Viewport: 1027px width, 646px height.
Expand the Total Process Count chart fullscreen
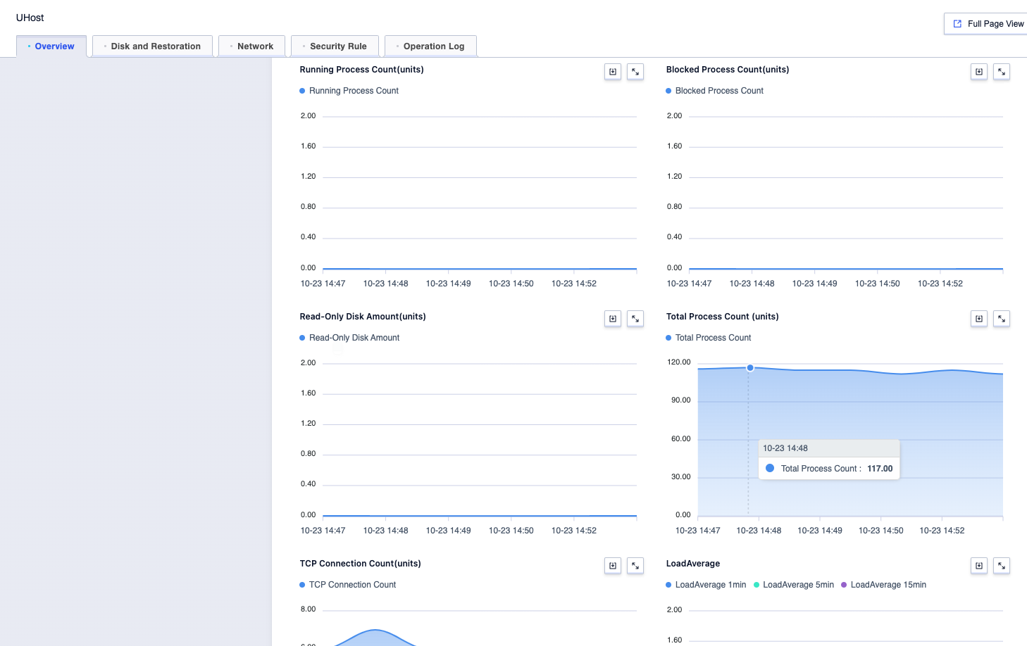[x=1002, y=319]
